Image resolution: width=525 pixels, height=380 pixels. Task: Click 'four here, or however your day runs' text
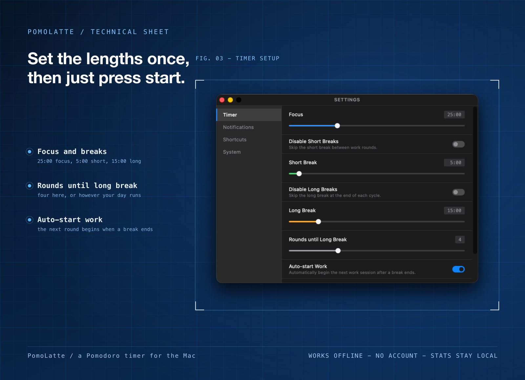(89, 195)
